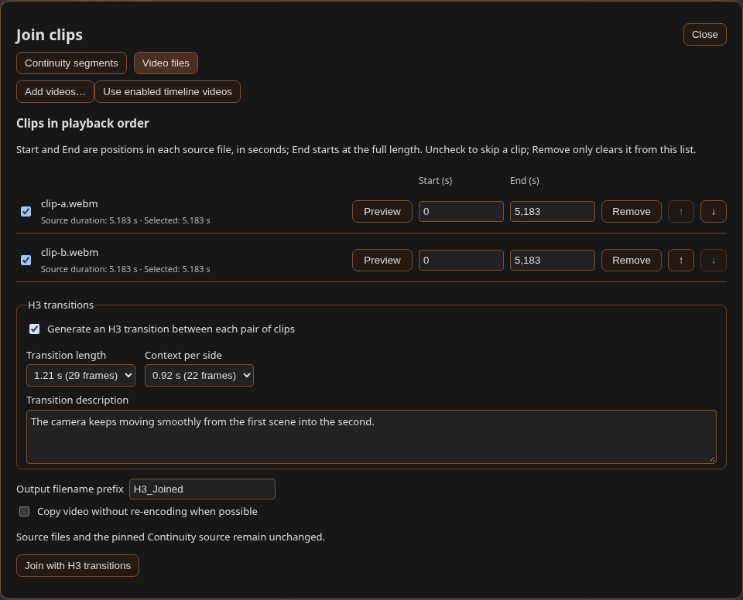Remove clip-b.webm from the list
Screen dimensions: 743x600
(632, 261)
